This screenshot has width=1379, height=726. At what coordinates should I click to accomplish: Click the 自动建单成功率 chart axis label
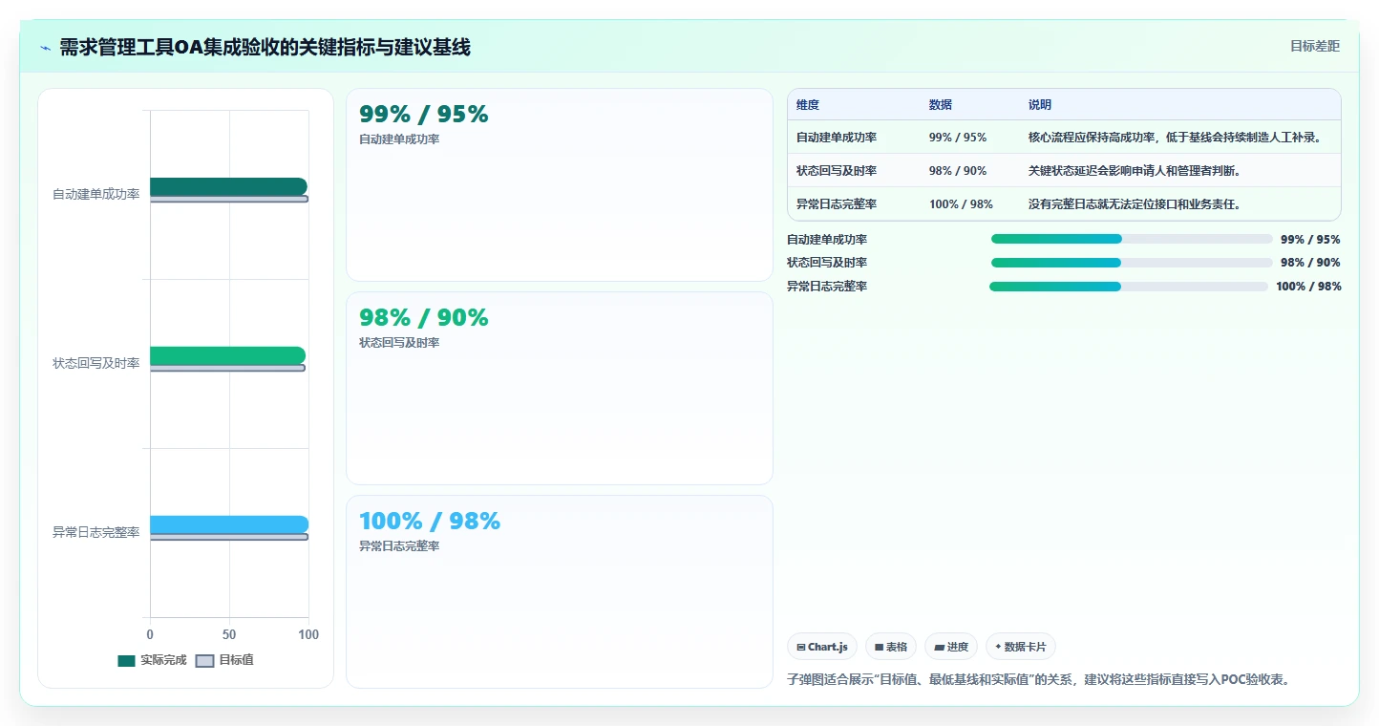[95, 195]
